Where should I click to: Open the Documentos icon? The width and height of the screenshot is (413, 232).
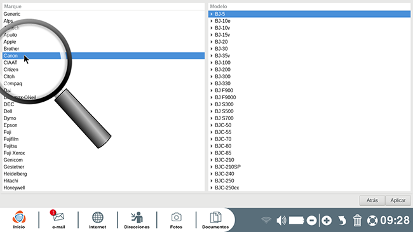215,217
